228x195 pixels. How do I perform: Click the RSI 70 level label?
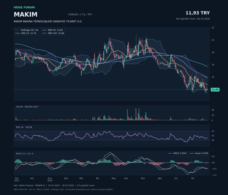click(213, 131)
